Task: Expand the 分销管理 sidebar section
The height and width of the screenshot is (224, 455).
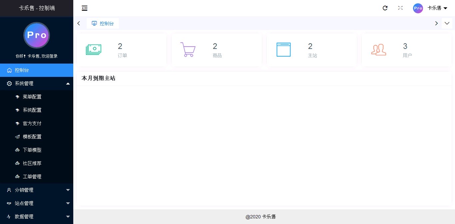Action: coord(37,190)
